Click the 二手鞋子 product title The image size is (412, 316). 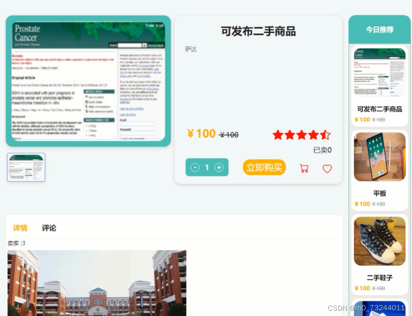[x=380, y=278]
